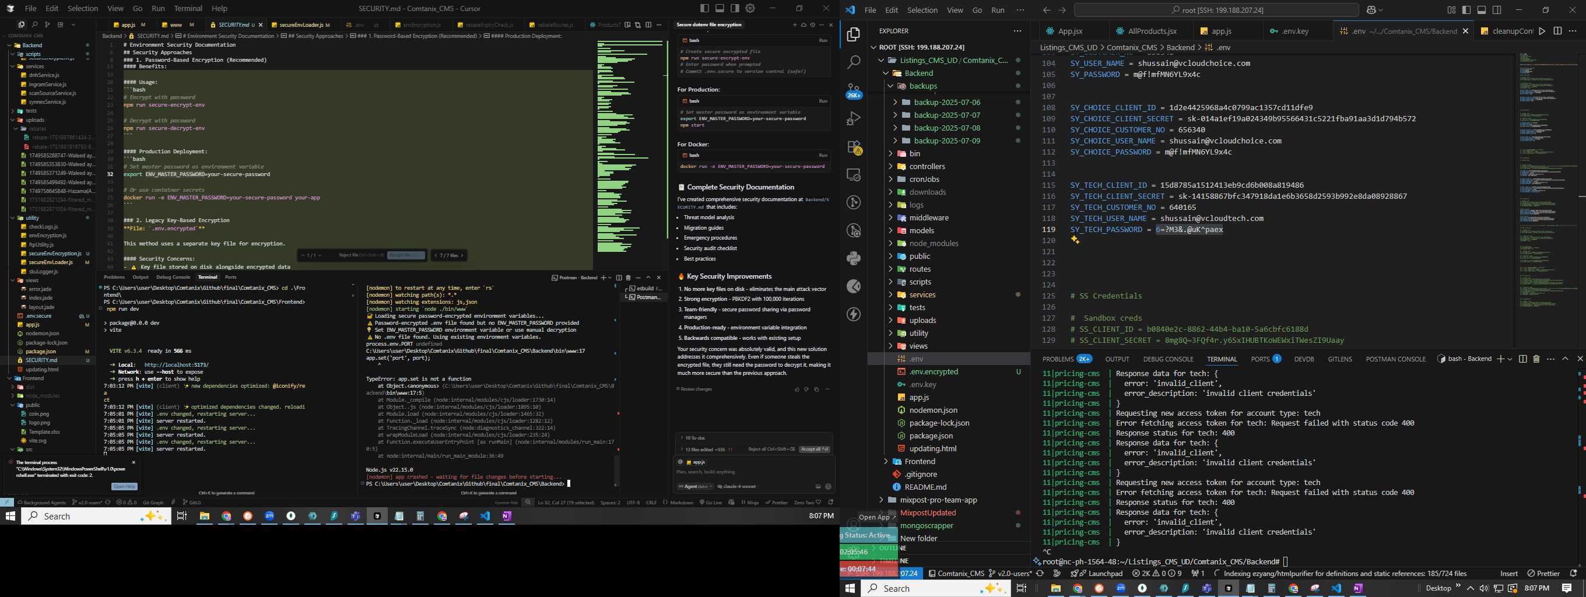Open Python view in VS Code activity bar
1586x597 pixels.
(854, 258)
